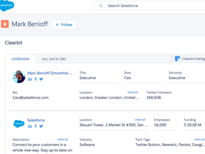Image resolution: width=205 pixels, height=154 pixels.
Task: Open Marc Benioff's profile photo
Action: tap(19, 76)
